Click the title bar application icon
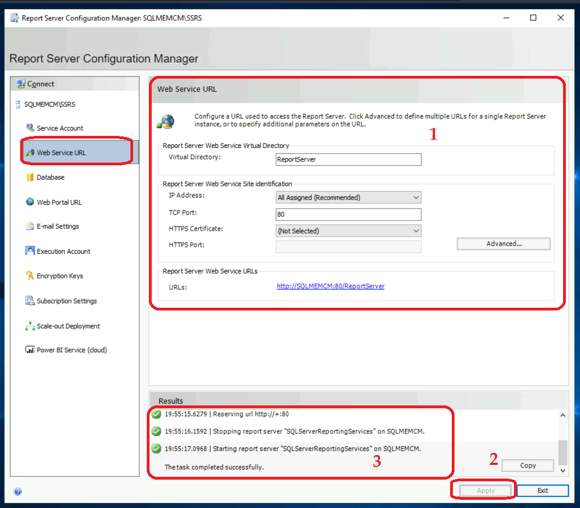 14,18
